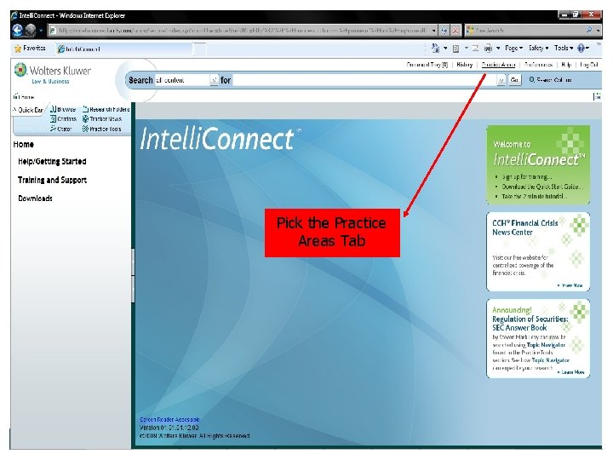This screenshot has height=460, width=613.
Task: Click the Log Out link
Action: click(x=589, y=65)
